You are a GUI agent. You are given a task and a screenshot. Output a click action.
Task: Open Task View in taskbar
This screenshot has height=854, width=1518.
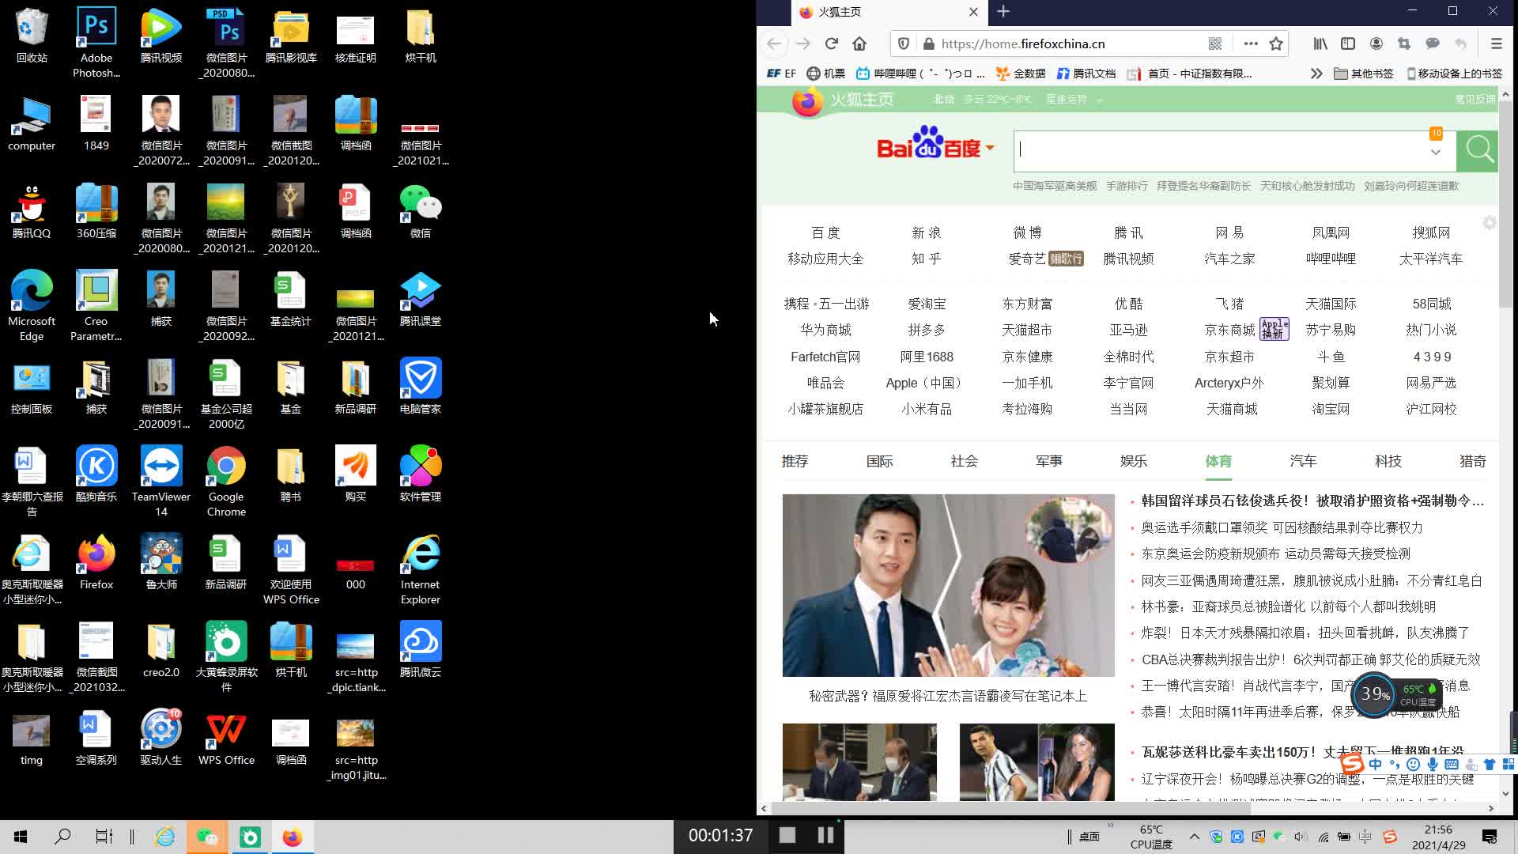click(x=104, y=837)
